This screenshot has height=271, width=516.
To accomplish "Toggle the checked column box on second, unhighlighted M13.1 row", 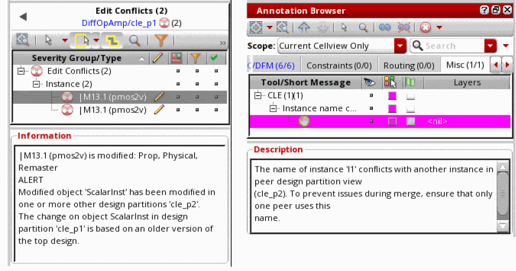I will pos(216,110).
